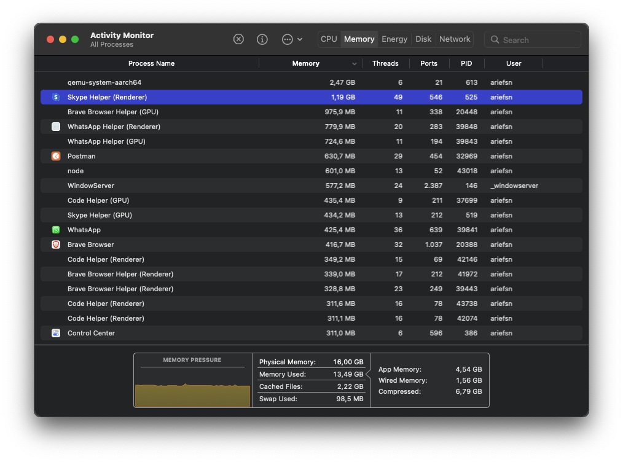Click the PID 20448 cell
The image size is (623, 462).
pos(466,112)
